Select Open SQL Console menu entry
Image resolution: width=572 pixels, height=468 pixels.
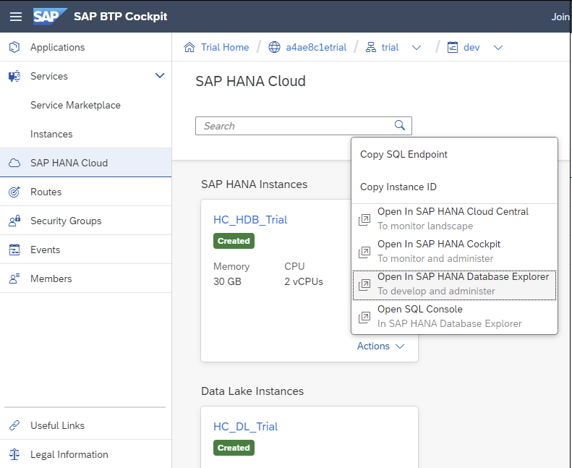(x=419, y=310)
